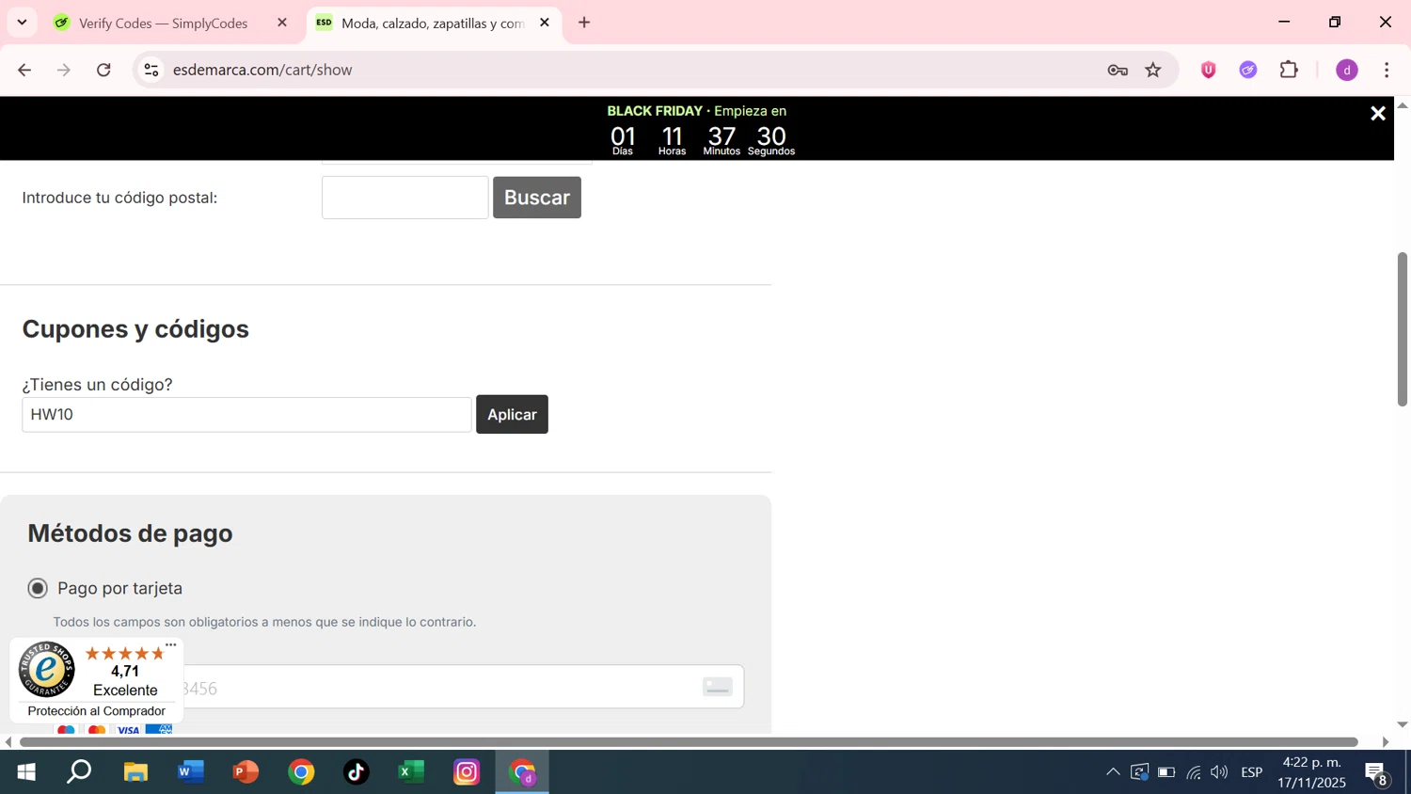This screenshot has height=794, width=1411.
Task: Open File Explorer from taskbar
Action: (x=135, y=772)
